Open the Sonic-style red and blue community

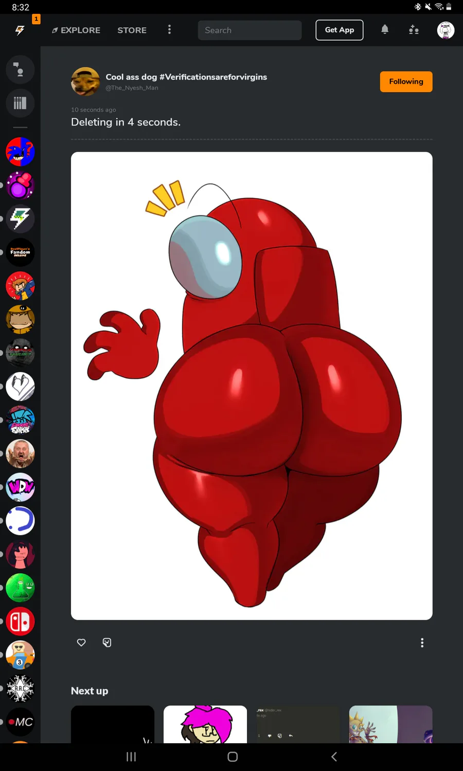[x=20, y=152]
